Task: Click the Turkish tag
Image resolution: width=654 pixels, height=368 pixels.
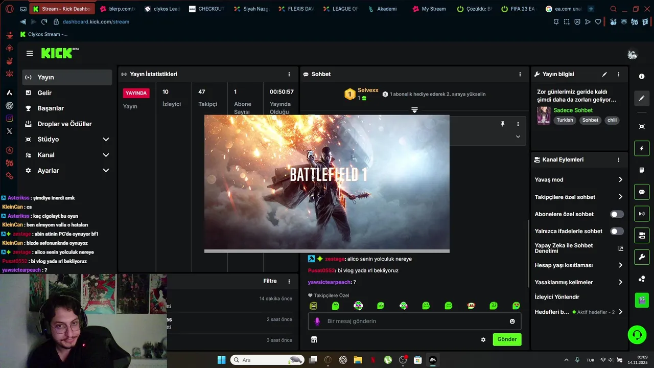Action: click(x=565, y=120)
